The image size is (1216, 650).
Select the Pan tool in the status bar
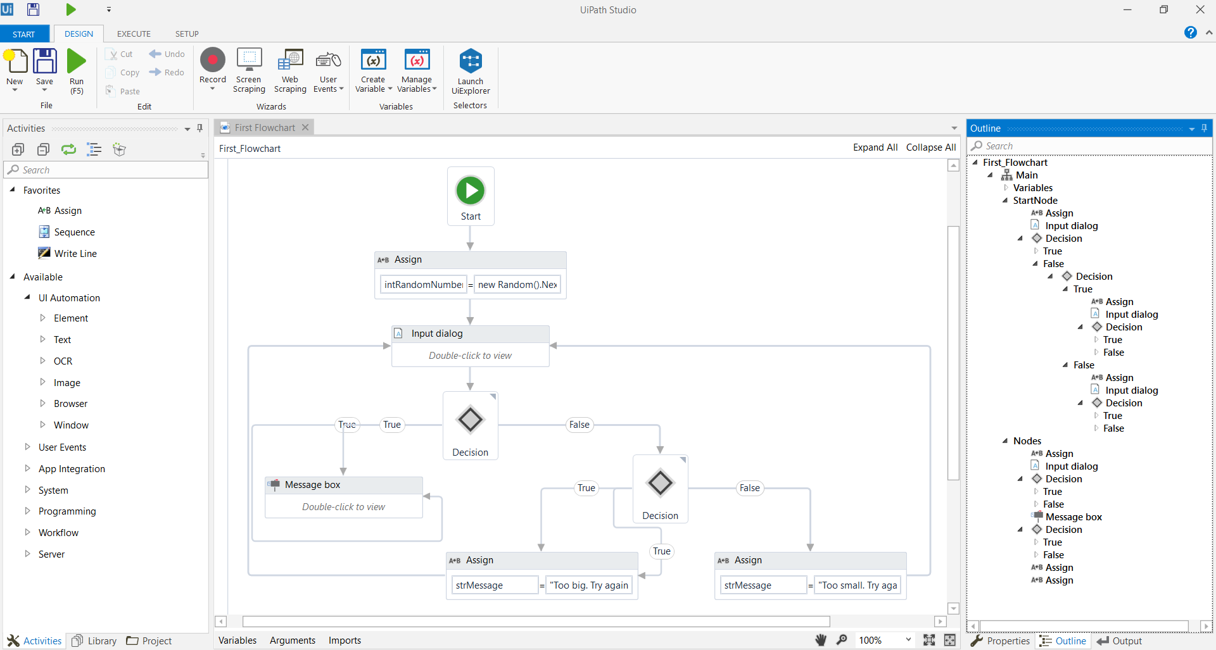820,640
